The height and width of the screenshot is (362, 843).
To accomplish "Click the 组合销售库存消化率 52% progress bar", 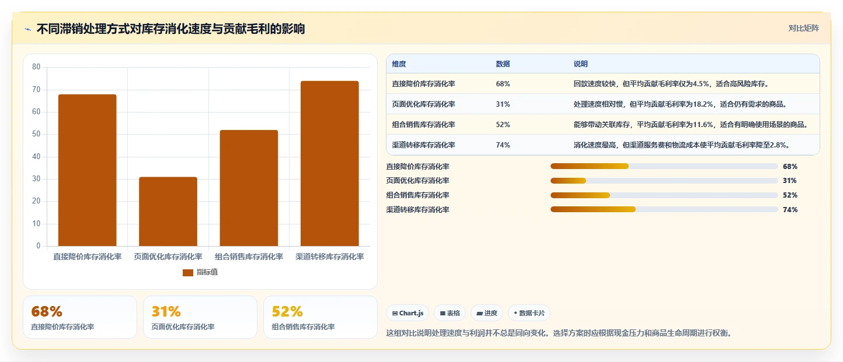I will point(664,195).
